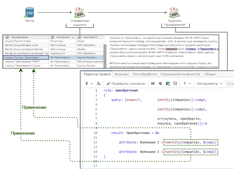
Task: Click «{entity(Companies)}:comp2,» in code editor
Action: pyautogui.click(x=182, y=109)
